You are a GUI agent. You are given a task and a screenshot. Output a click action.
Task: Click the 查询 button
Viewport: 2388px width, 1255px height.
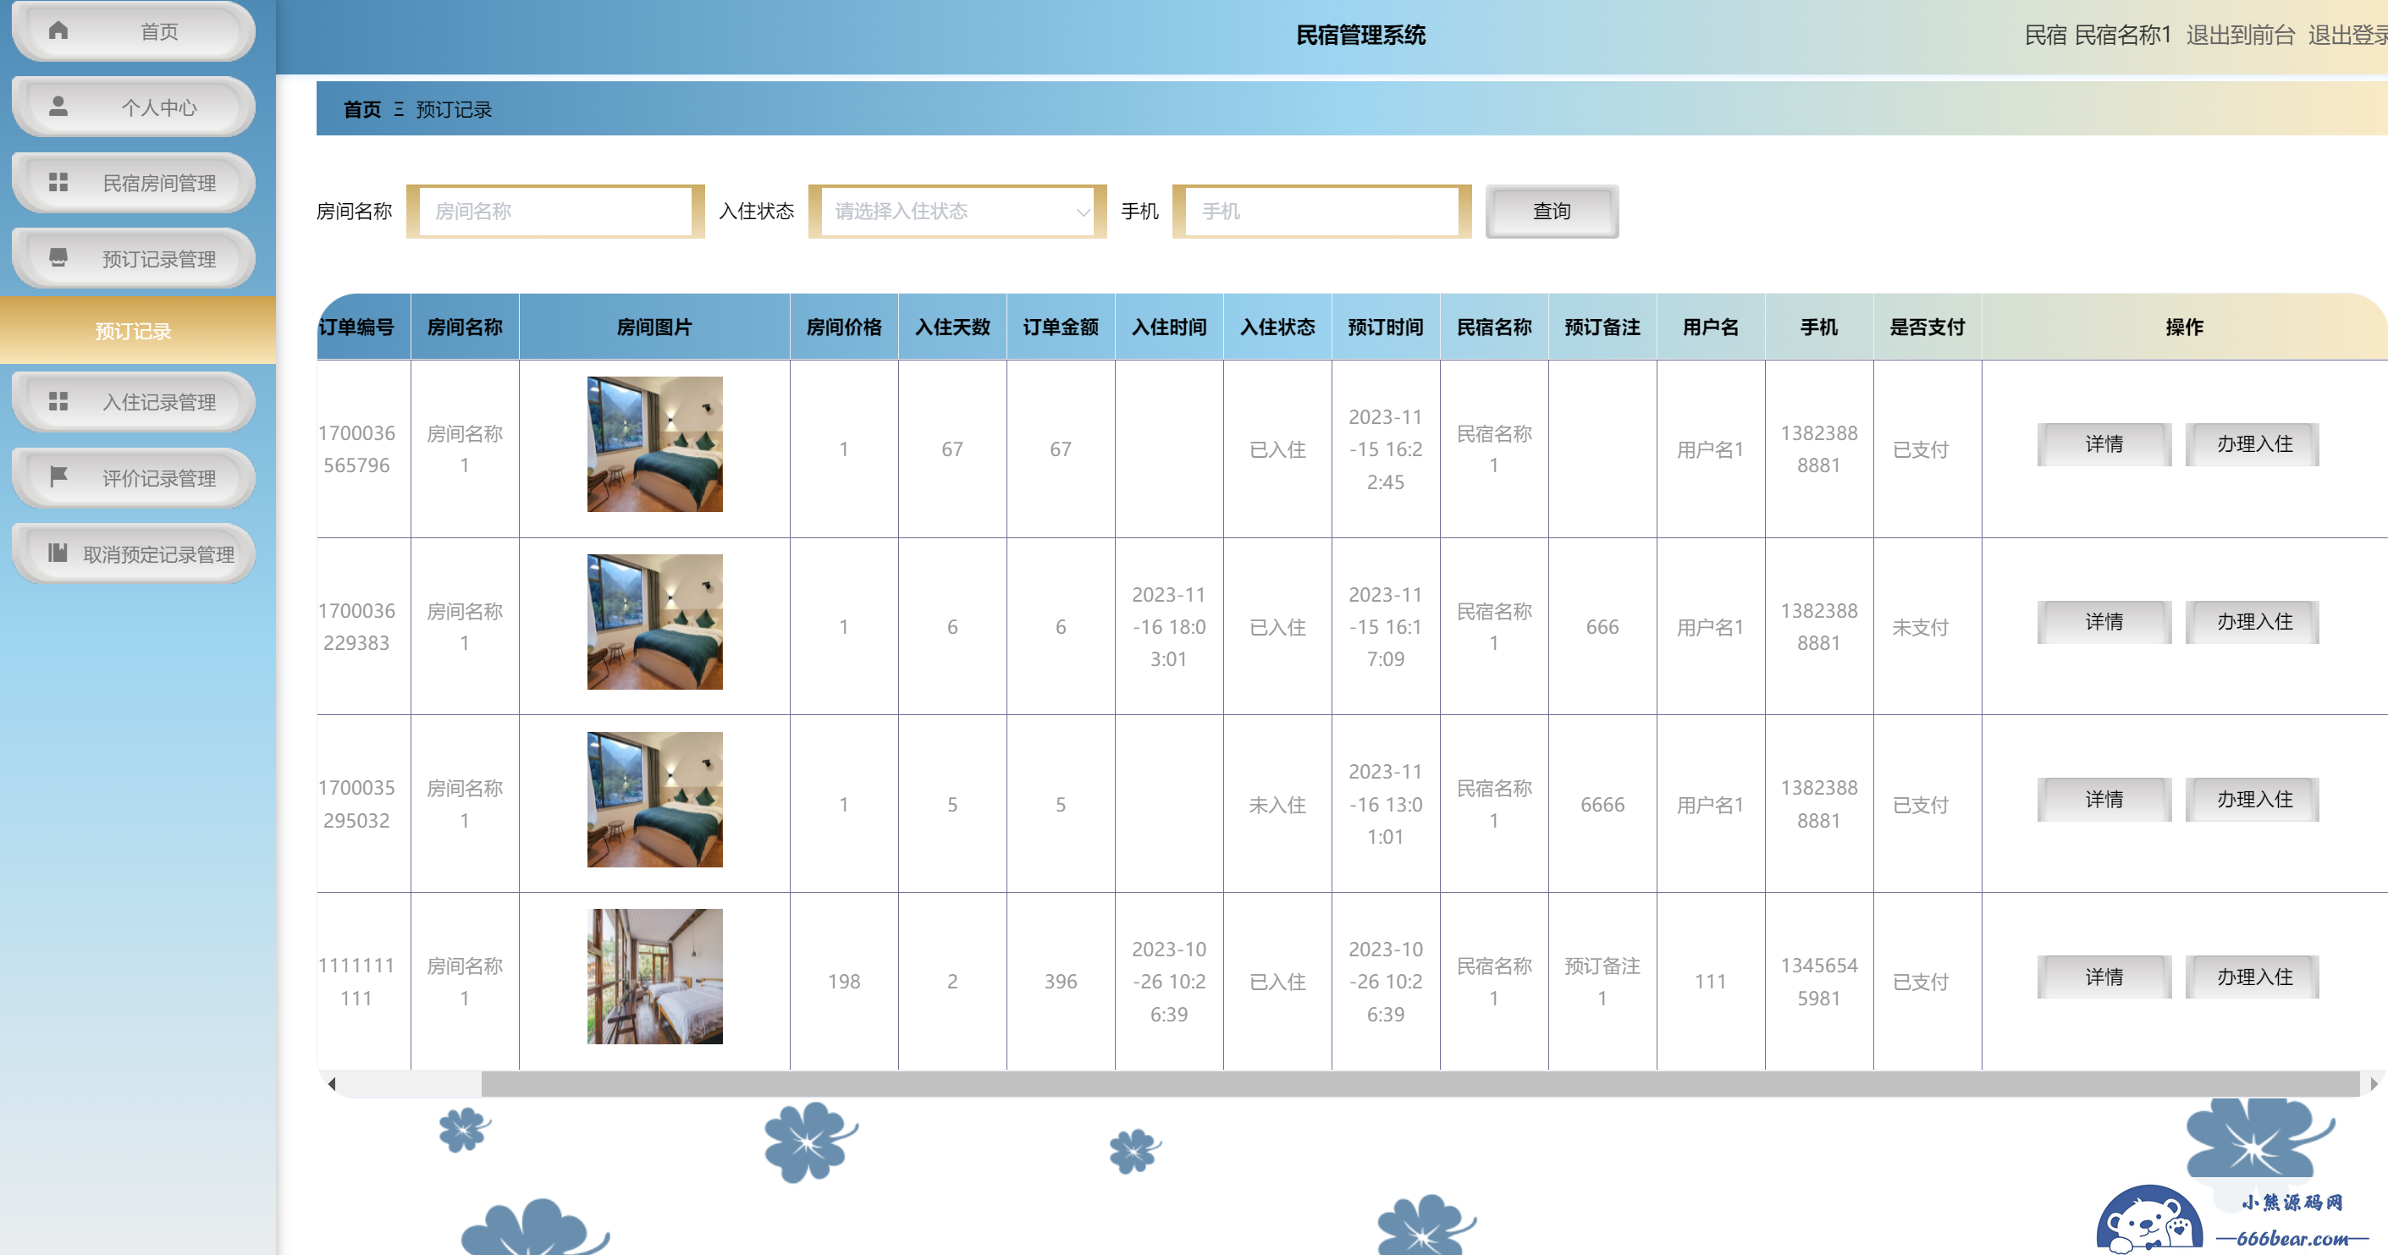point(1552,212)
